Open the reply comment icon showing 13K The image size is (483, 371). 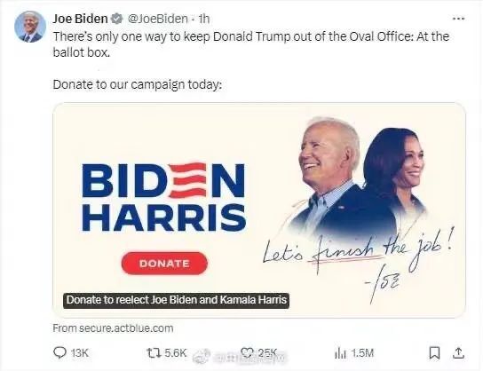[59, 352]
